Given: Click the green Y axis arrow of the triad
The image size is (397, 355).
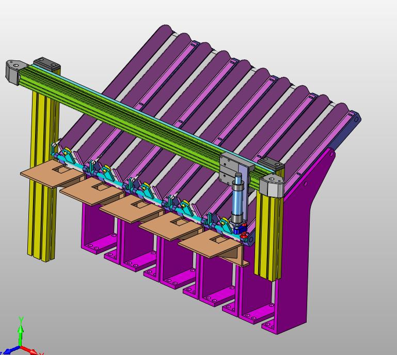Looking at the screenshot, I should (21, 332).
